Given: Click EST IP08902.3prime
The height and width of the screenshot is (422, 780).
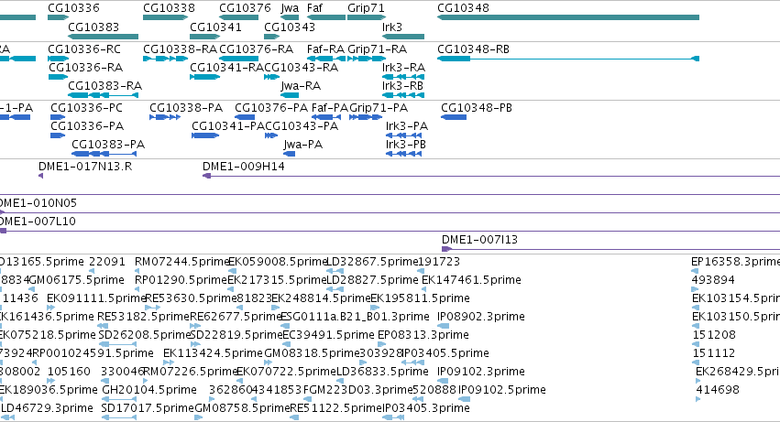Looking at the screenshot, I should click(x=481, y=317).
